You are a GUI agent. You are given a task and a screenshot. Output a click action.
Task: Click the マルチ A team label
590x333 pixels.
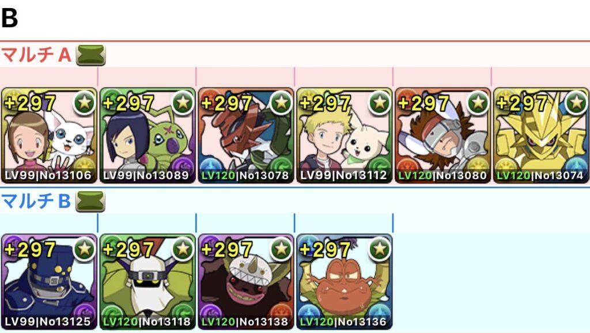36,55
